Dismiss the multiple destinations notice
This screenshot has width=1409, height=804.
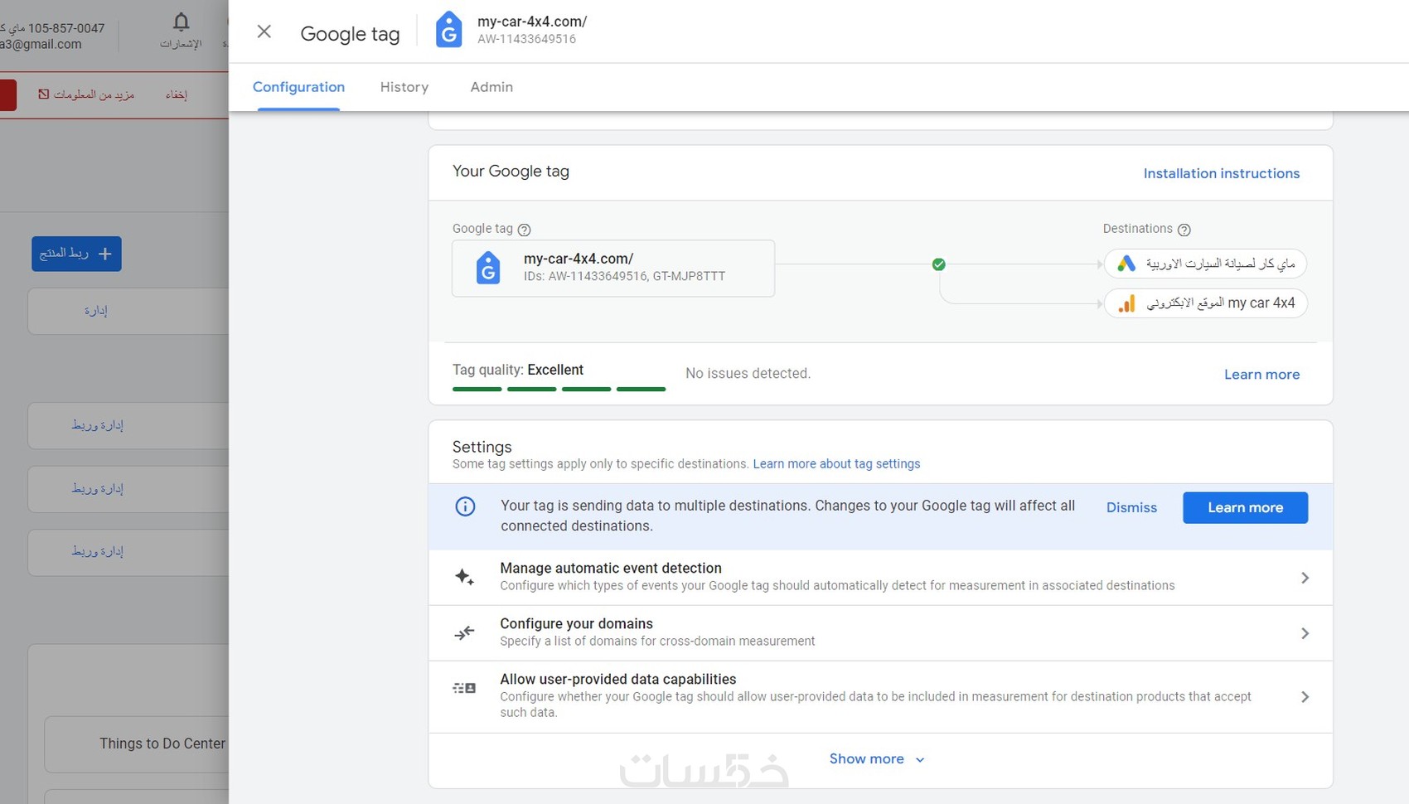pos(1131,507)
